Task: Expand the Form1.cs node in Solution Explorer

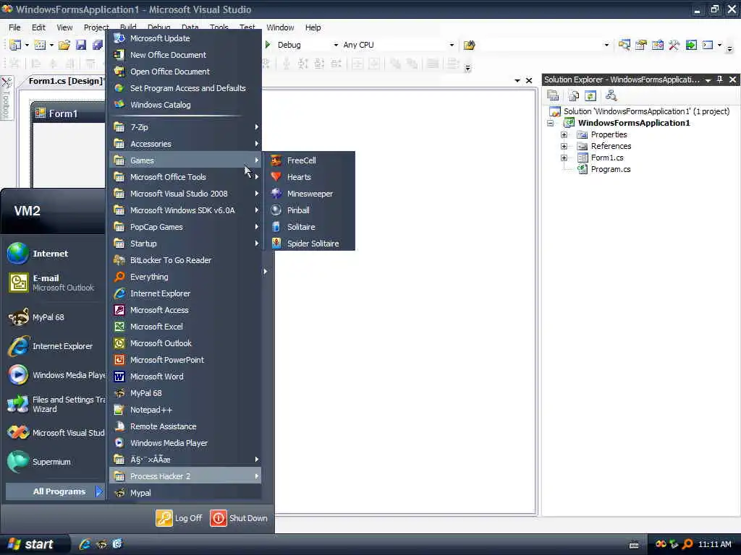Action: click(564, 158)
